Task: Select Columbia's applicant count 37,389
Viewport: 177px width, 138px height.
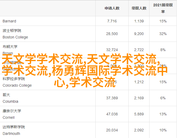Action: 112,98
